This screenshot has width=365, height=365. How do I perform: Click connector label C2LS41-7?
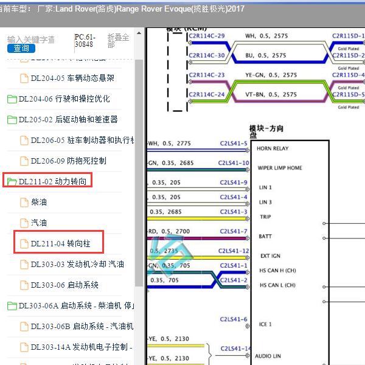coord(234,231)
